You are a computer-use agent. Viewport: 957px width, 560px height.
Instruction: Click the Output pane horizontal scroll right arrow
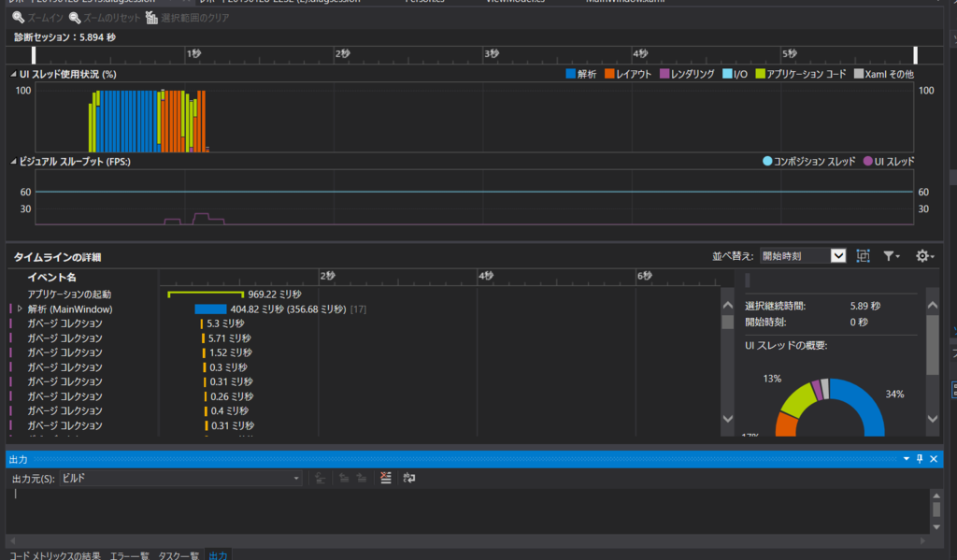point(922,540)
